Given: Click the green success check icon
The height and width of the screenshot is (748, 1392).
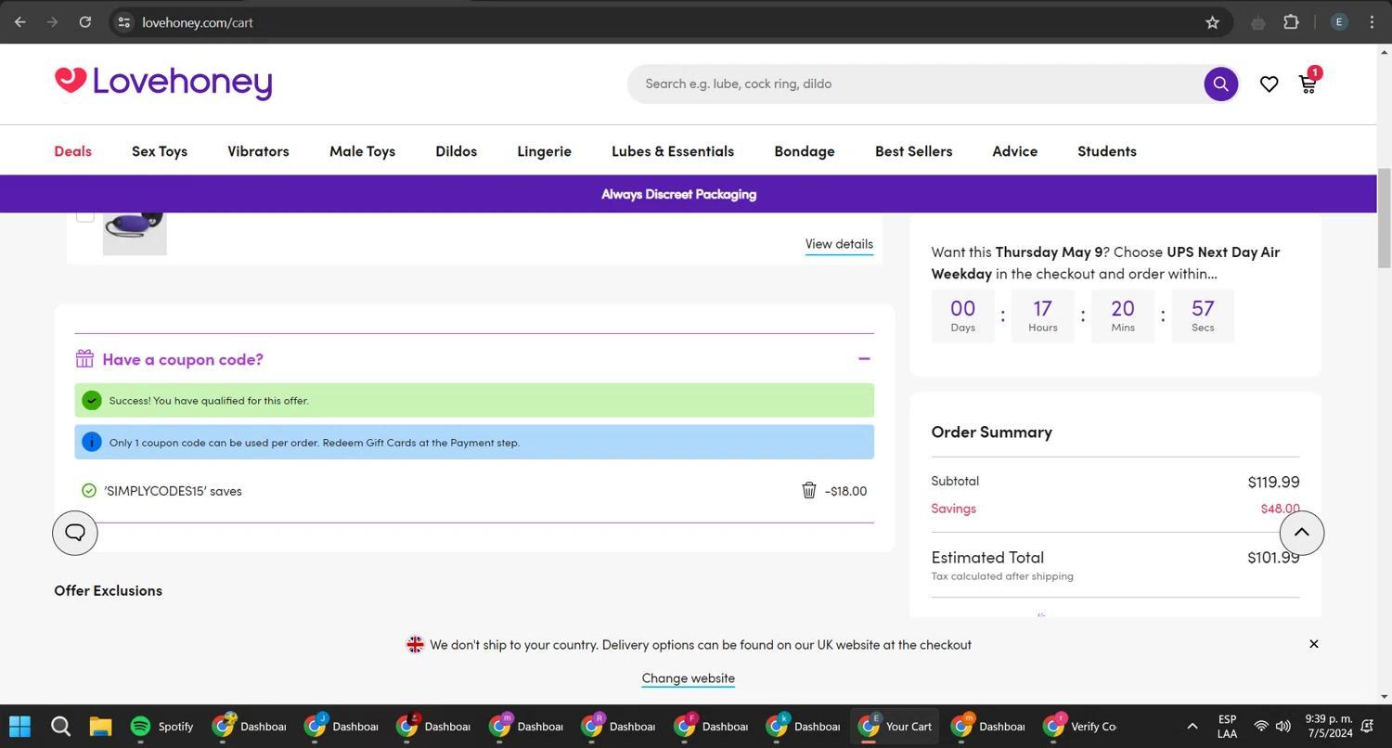Looking at the screenshot, I should (91, 400).
